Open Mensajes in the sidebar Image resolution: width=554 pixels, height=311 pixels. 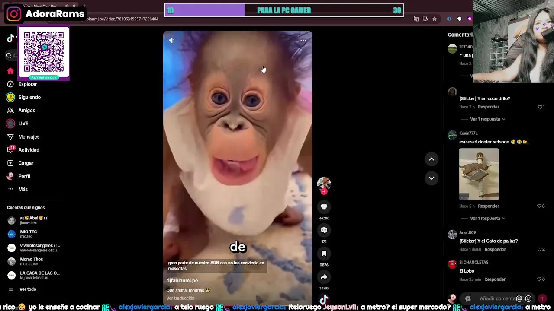pos(29,137)
